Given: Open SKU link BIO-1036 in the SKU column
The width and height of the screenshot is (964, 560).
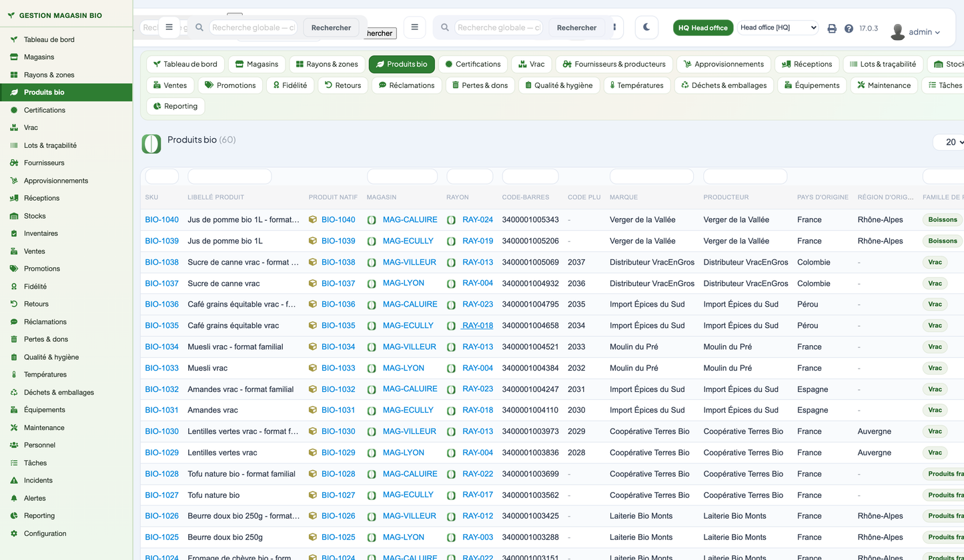Looking at the screenshot, I should tap(162, 304).
